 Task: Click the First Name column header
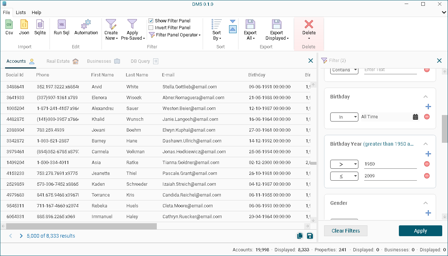point(102,75)
